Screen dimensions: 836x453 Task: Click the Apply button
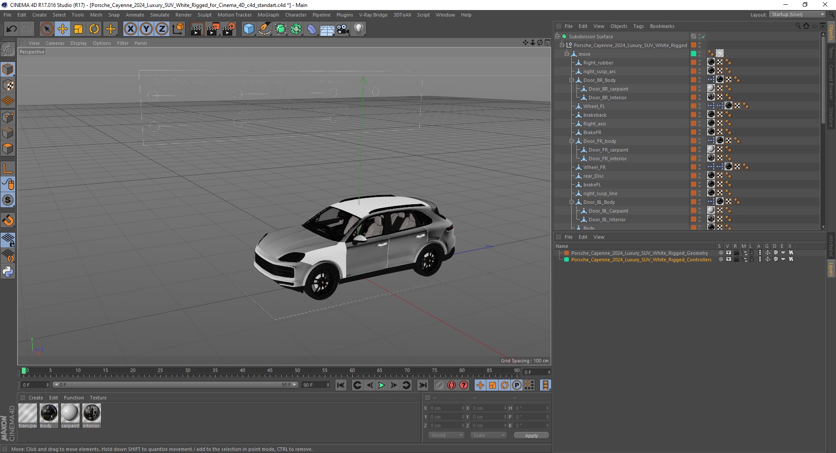531,435
